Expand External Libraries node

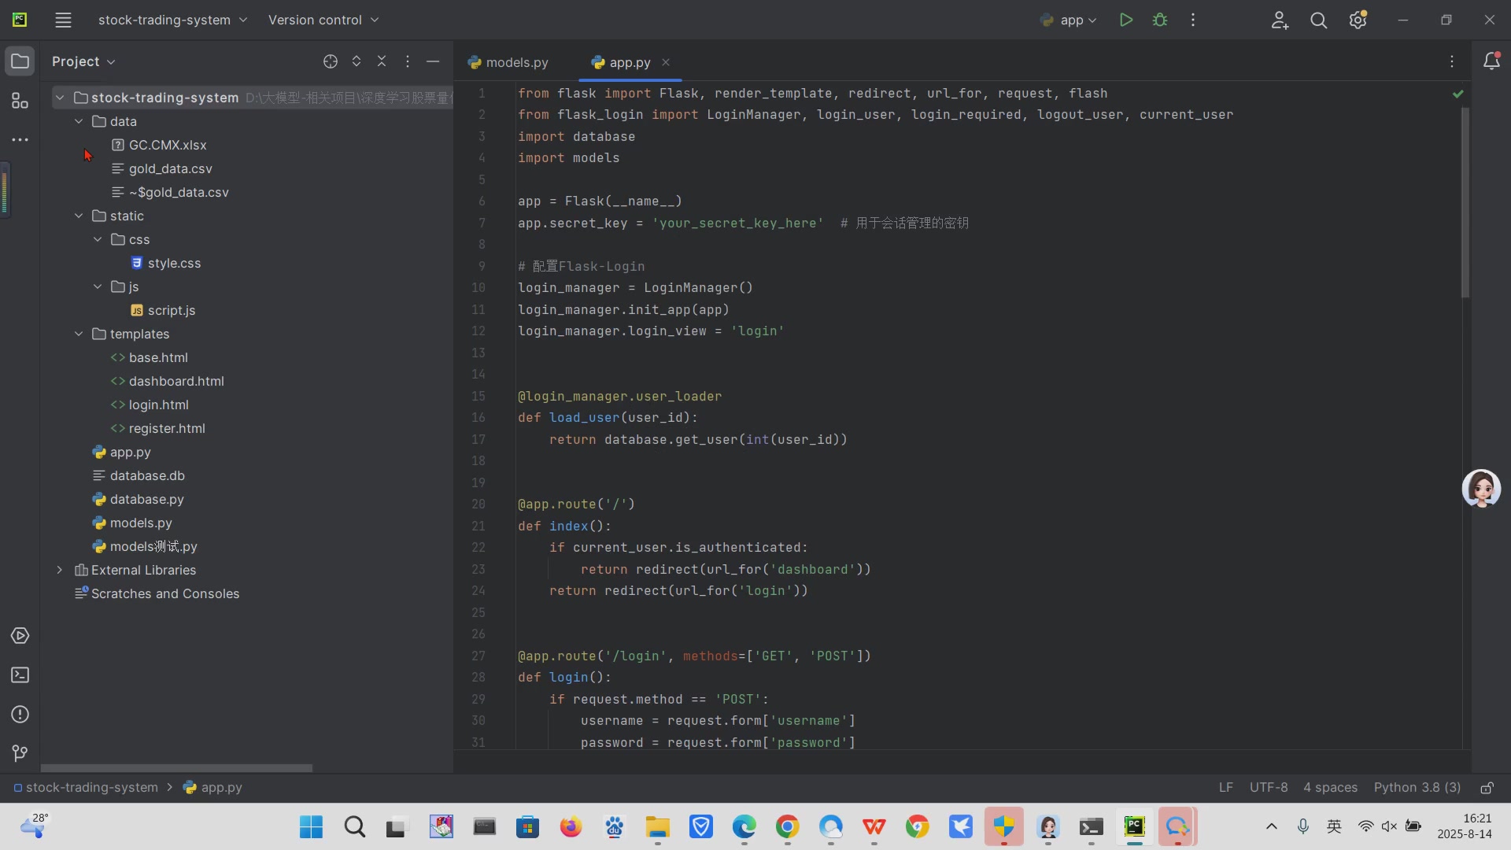[60, 570]
